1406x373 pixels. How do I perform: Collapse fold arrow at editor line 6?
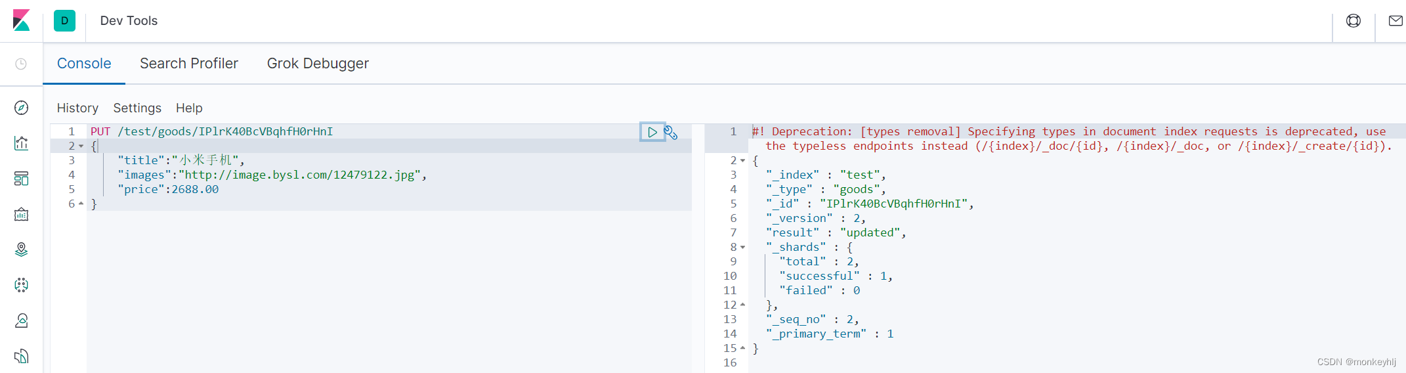[x=81, y=204]
